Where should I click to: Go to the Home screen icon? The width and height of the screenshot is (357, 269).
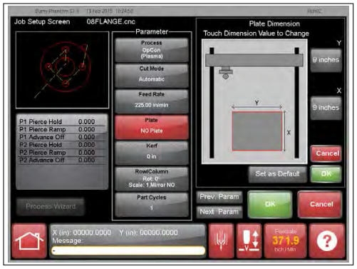point(29,241)
